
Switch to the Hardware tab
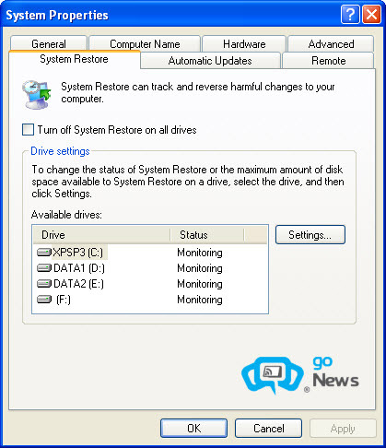tap(244, 44)
